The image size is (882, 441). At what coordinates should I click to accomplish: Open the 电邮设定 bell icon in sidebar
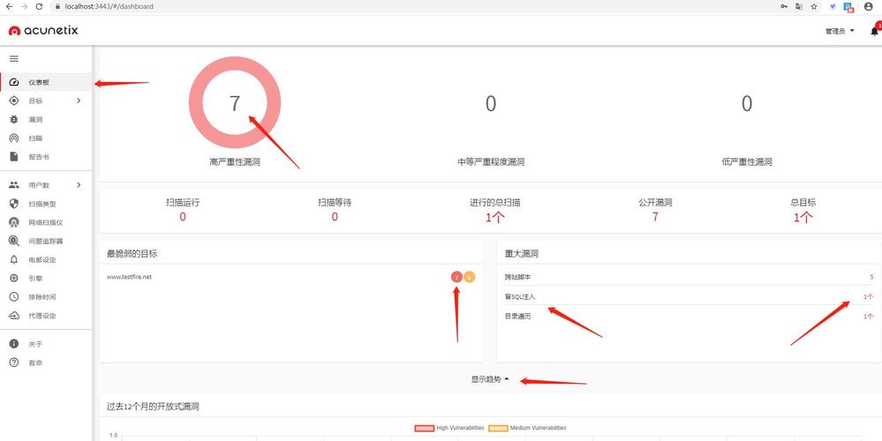14,259
